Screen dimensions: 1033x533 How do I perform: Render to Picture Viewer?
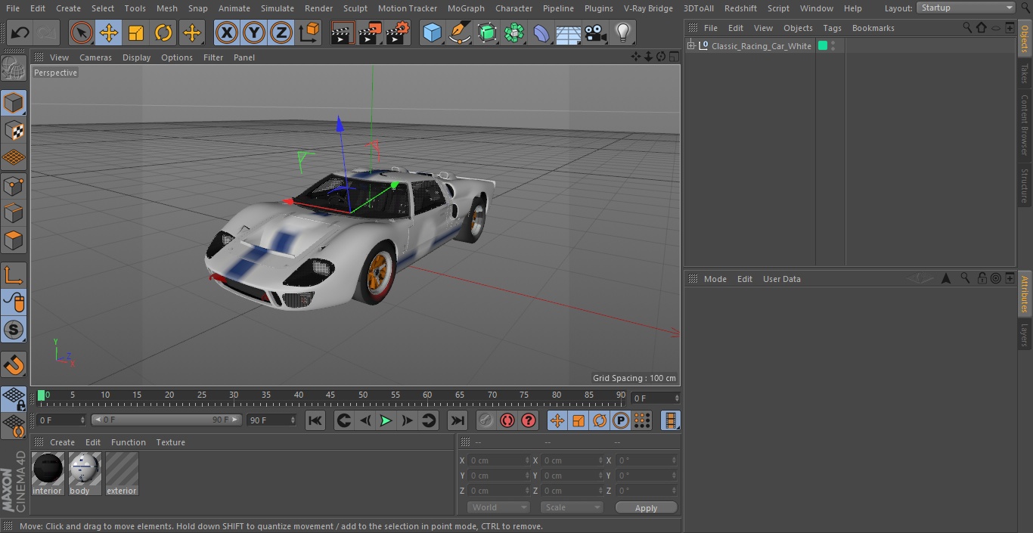370,33
